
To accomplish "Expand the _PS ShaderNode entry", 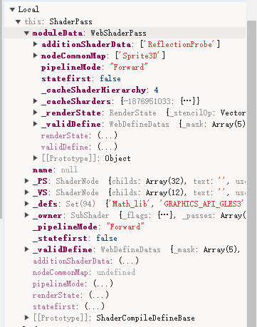I will tap(27, 181).
